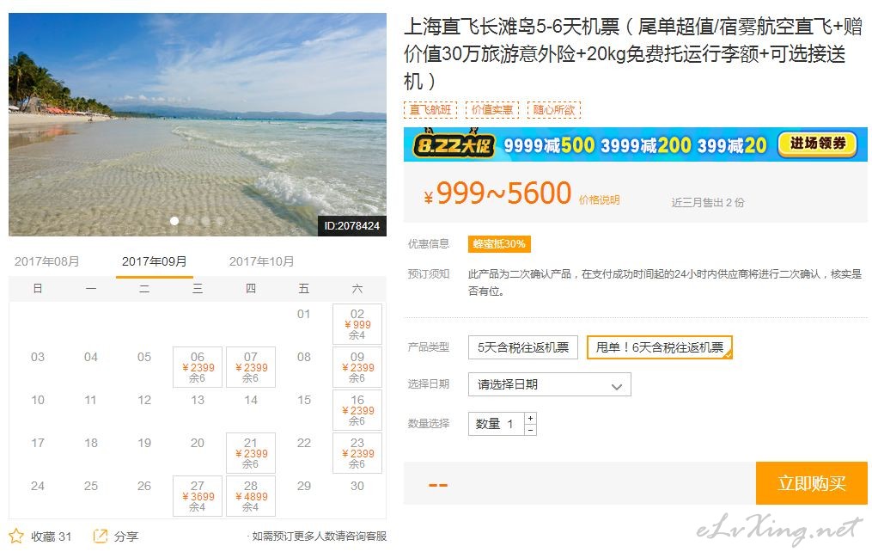The height and width of the screenshot is (558, 872).
Task: Click the unavailable date 30 on calendar
Action: (x=357, y=486)
